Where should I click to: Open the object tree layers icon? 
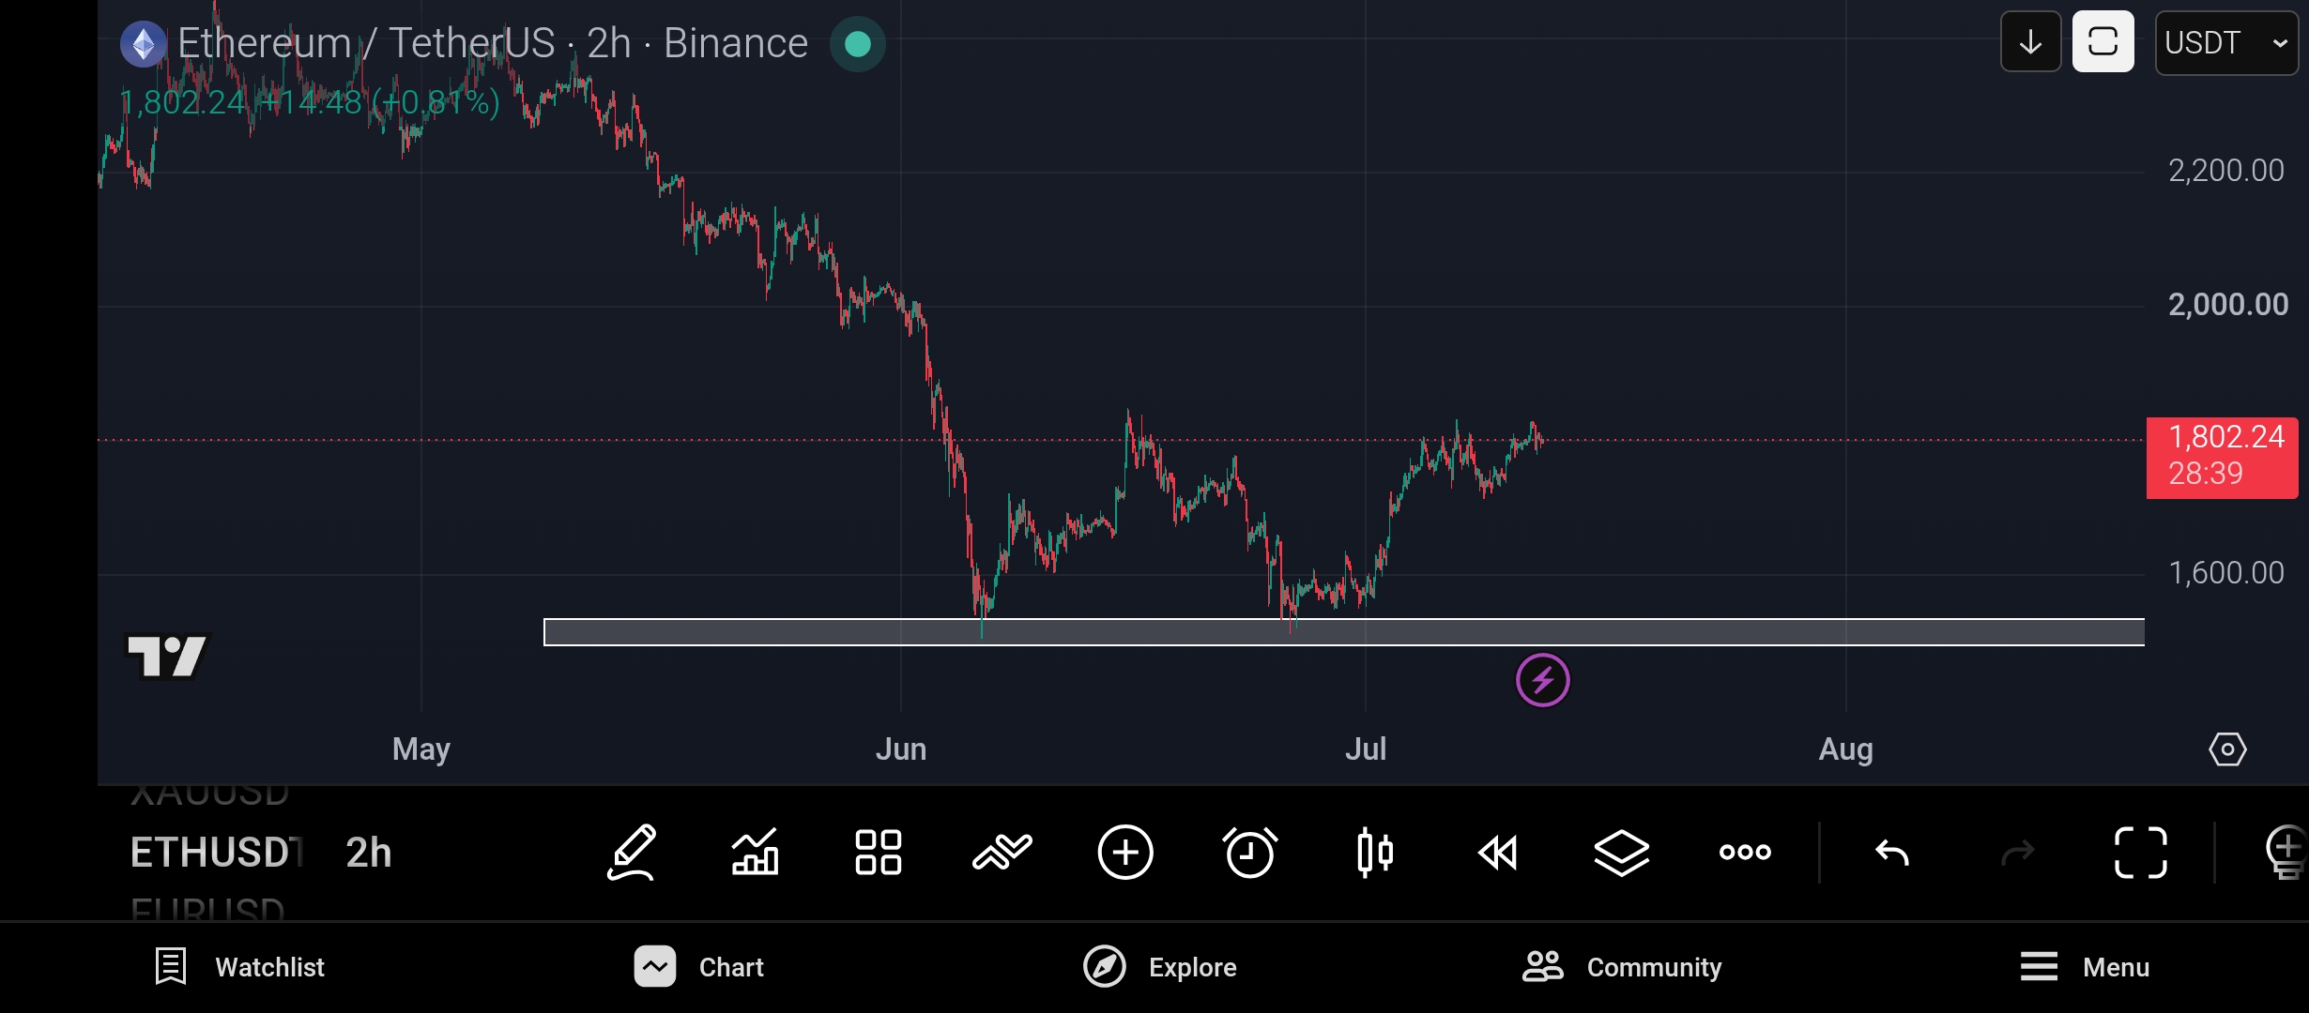pyautogui.click(x=1622, y=853)
